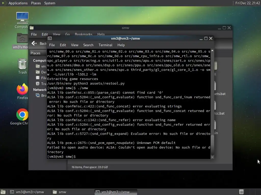Viewport: 261px width, 195px height.
Task: Select Browse Network icon in Places sidebar
Action: click(38, 95)
